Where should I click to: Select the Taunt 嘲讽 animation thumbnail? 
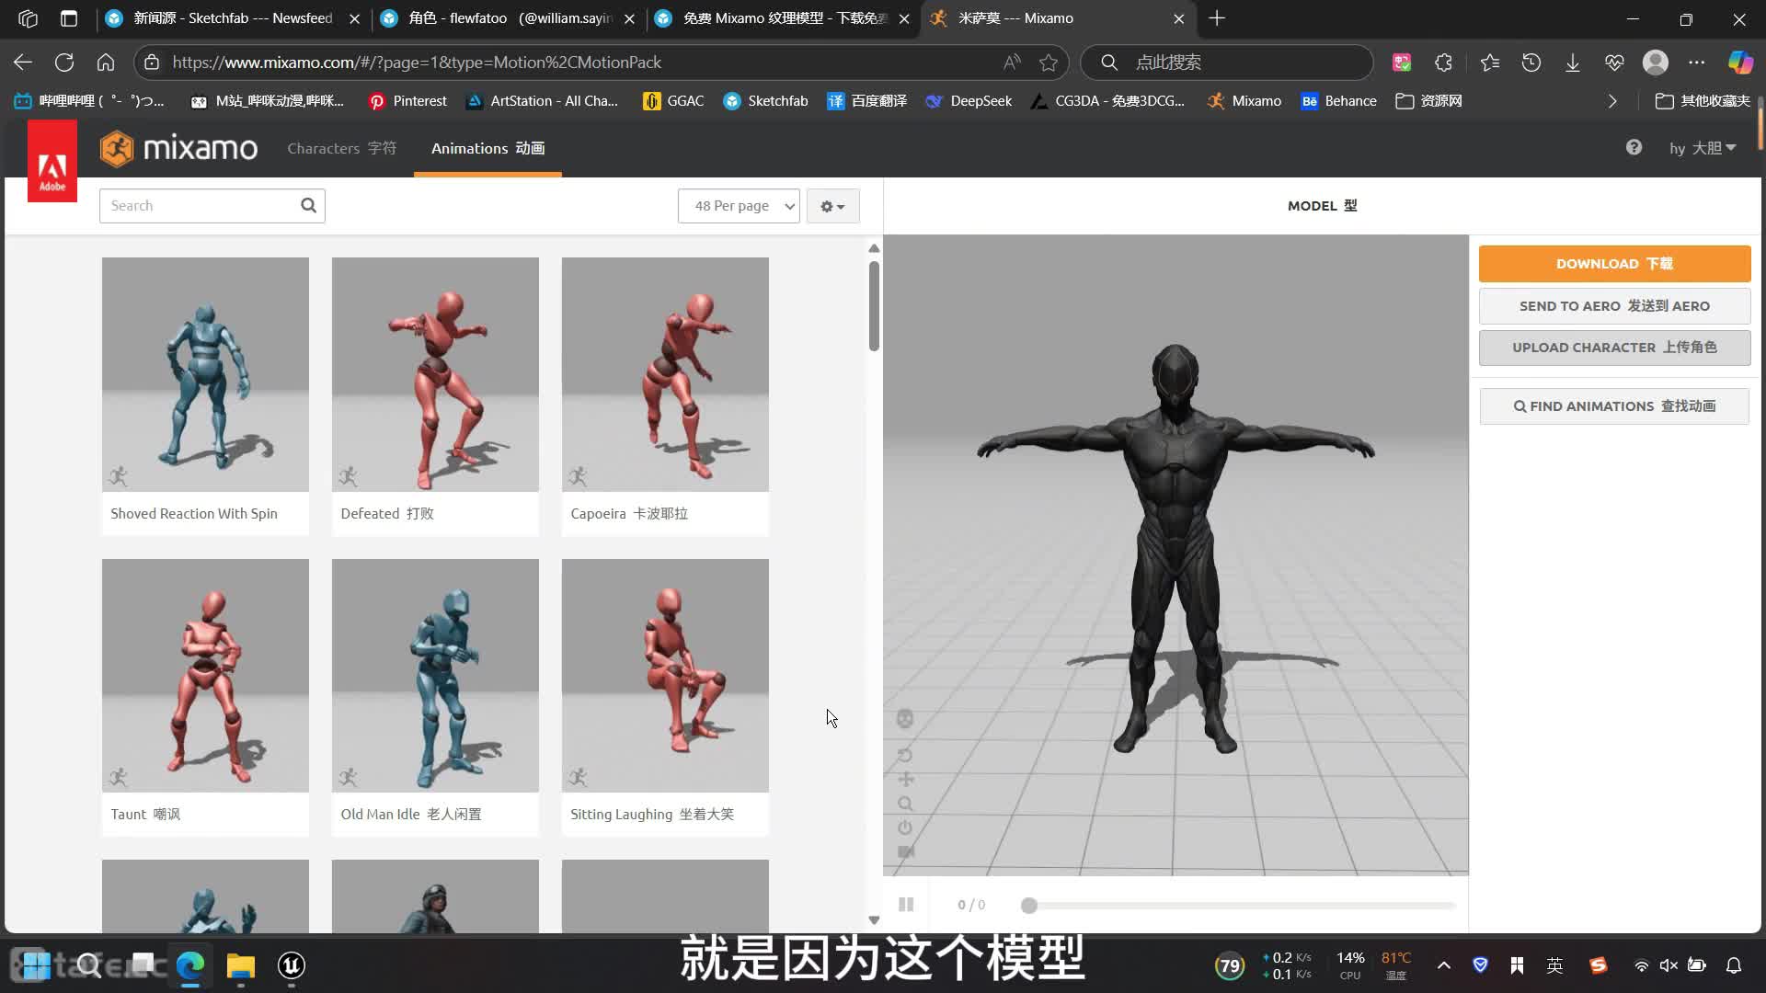[x=205, y=676]
